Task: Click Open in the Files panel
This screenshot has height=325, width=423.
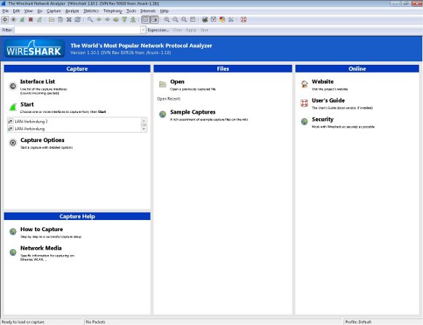Action: 177,82
